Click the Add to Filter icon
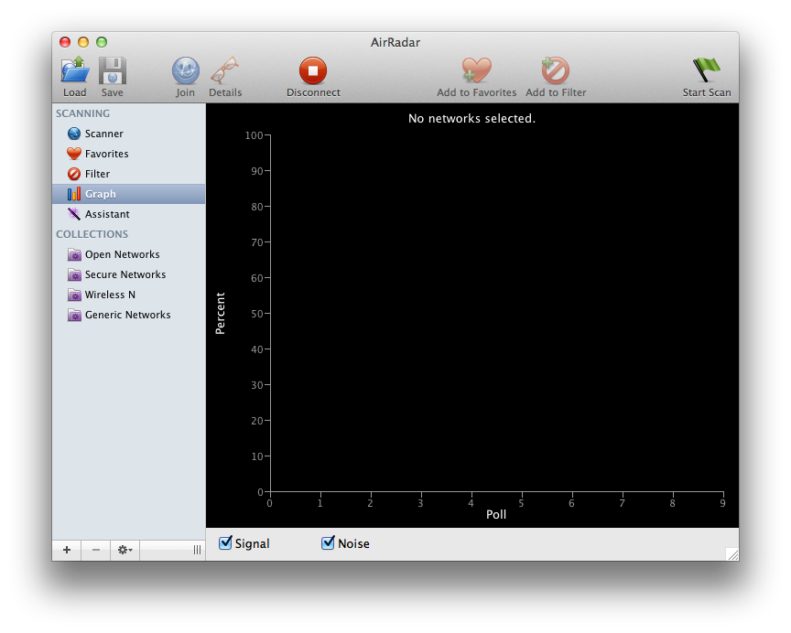The image size is (791, 633). click(556, 70)
